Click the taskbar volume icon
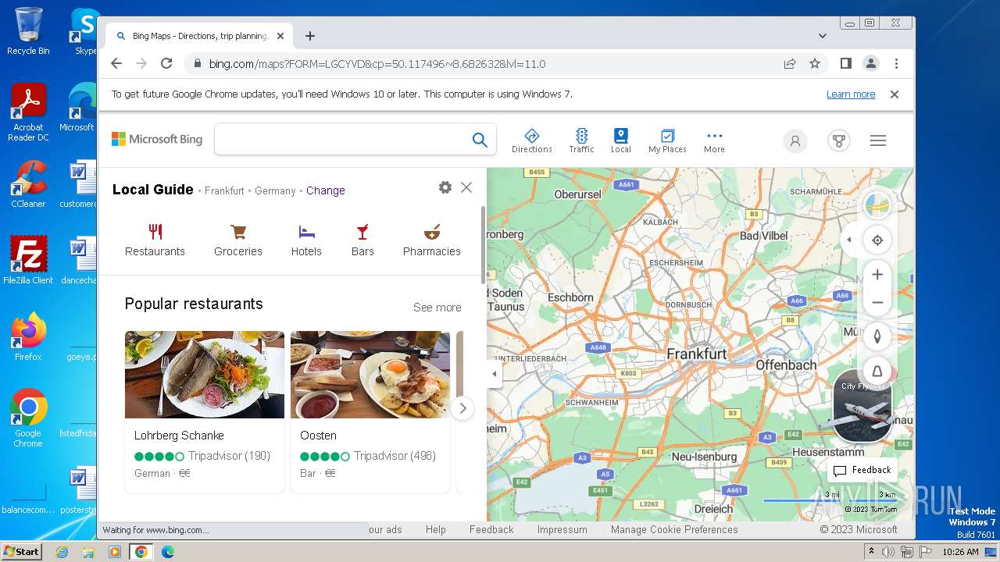The width and height of the screenshot is (1000, 562). click(888, 552)
